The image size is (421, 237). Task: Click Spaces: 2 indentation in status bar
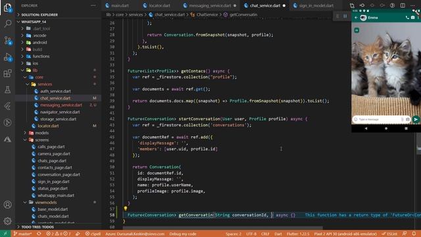[x=234, y=234]
